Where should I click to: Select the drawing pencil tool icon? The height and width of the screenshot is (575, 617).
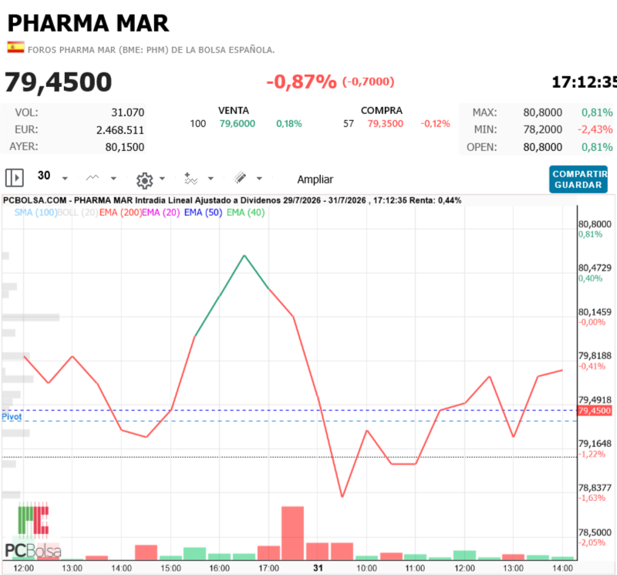[240, 178]
